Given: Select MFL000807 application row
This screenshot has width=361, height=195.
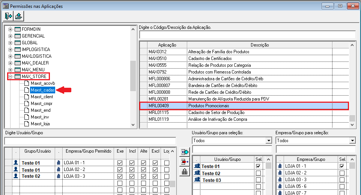Looking at the screenshot, I should (244, 85).
